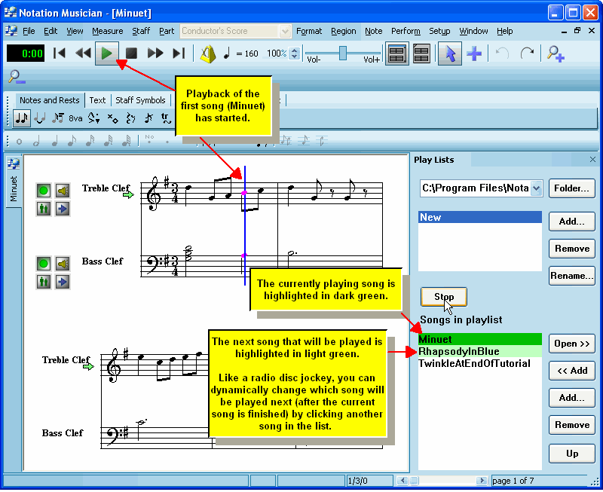Viewport: 603px width, 492px height.
Task: Click the metronome icon in the toolbar
Action: click(209, 53)
